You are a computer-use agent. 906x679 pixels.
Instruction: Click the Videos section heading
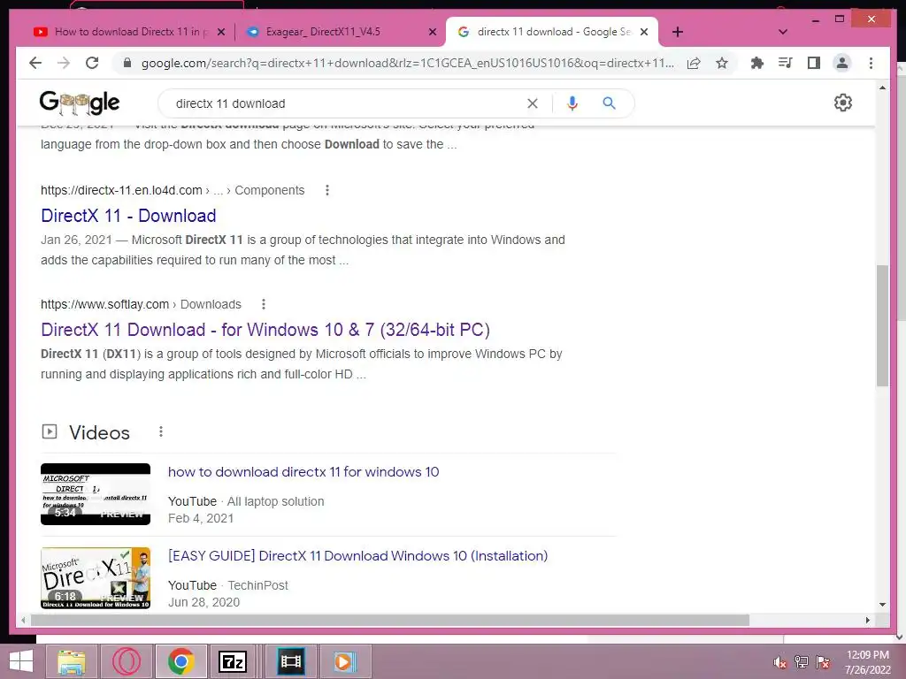[99, 432]
